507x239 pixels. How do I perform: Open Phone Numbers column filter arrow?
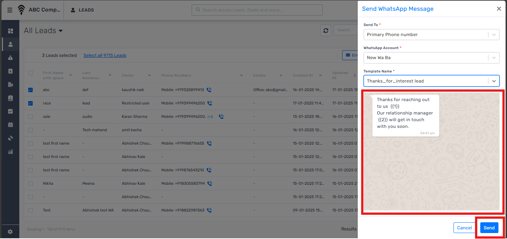tap(241, 75)
